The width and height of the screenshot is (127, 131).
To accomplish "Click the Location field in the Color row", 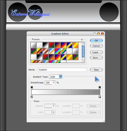I will pyautogui.click(x=76, y=112).
